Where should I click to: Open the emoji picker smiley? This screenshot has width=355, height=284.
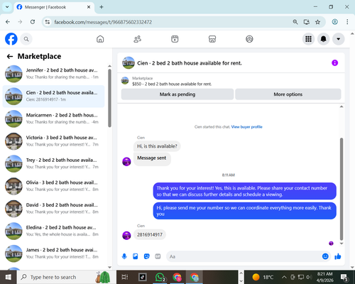[325, 256]
